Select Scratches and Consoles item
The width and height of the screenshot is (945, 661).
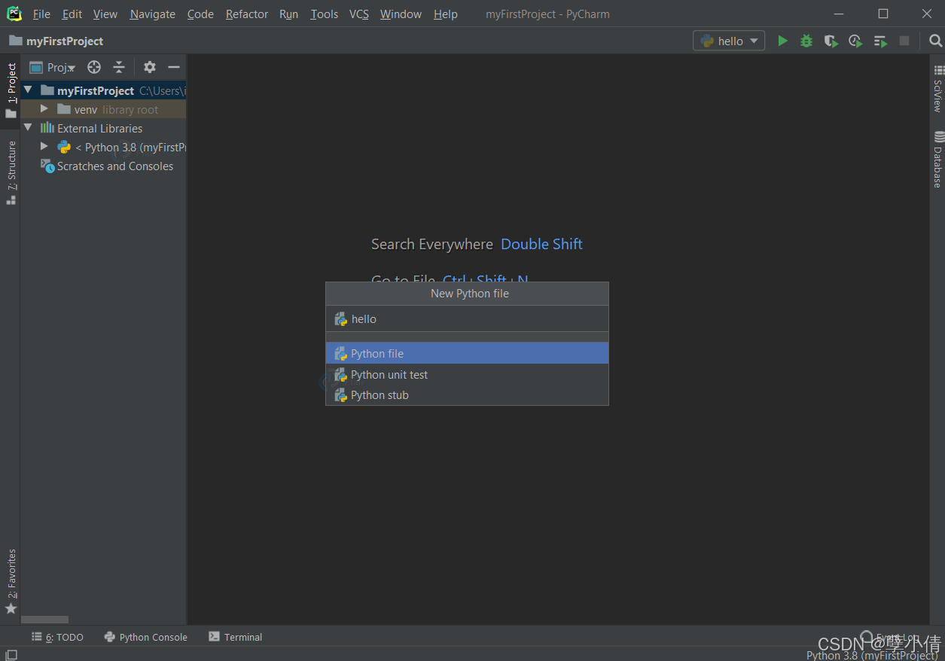click(x=103, y=166)
